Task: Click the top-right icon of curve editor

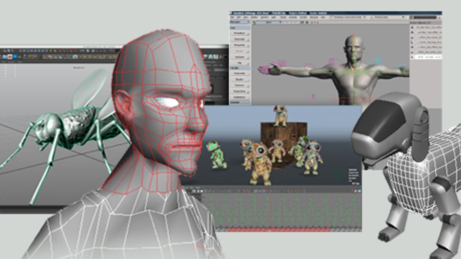Action: tap(359, 191)
